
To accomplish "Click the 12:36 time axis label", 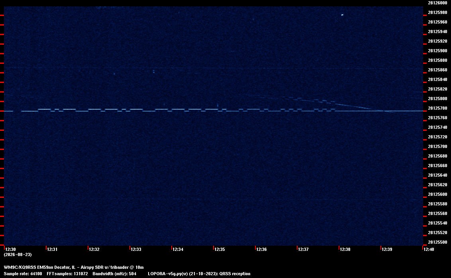I will (x=261, y=249).
